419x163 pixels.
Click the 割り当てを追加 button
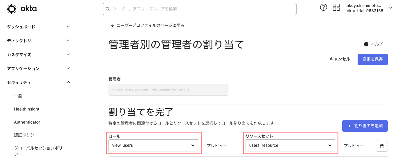click(x=365, y=126)
